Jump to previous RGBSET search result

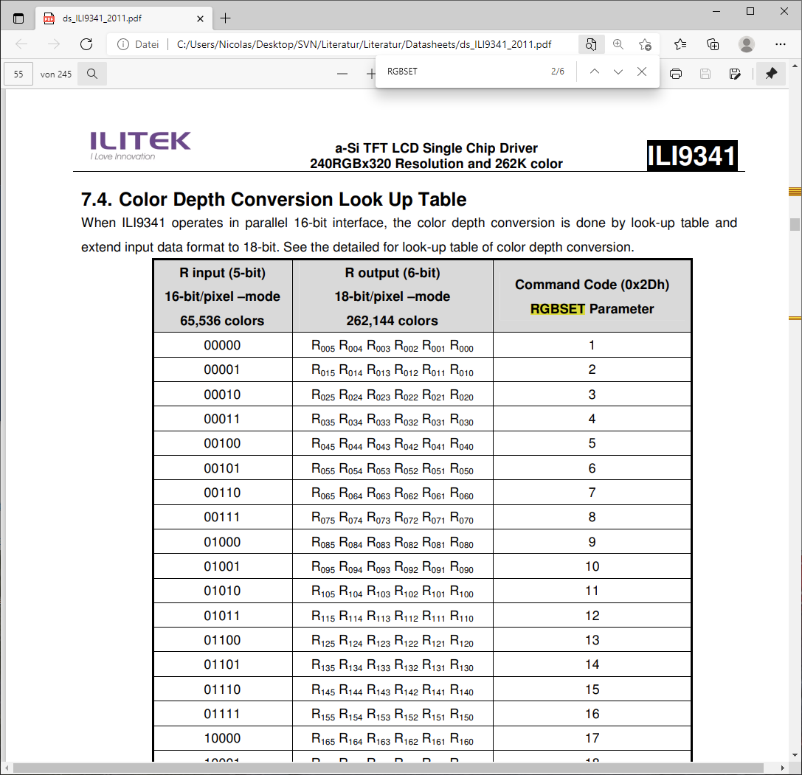pyautogui.click(x=595, y=72)
